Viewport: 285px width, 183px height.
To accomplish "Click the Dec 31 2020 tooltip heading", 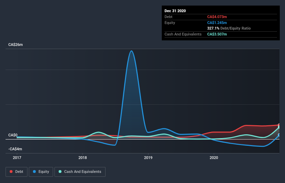I will (175, 11).
